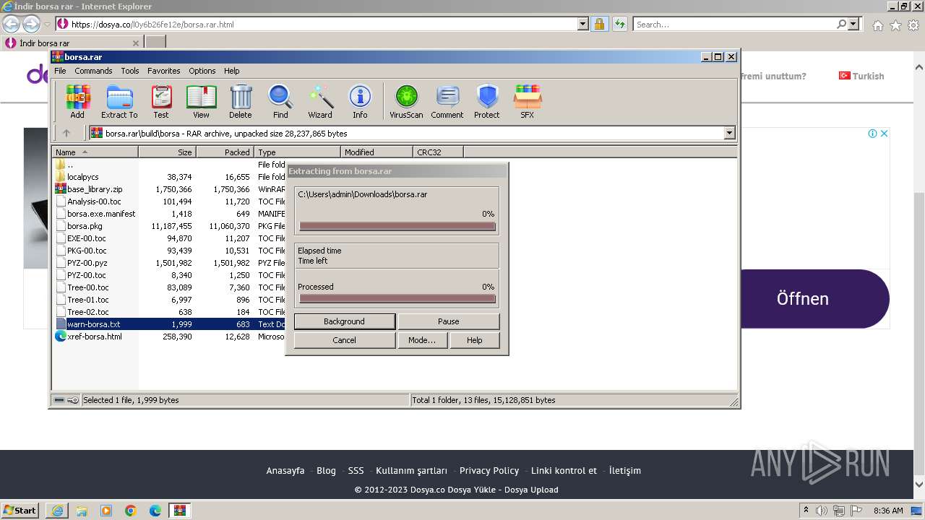Image resolution: width=925 pixels, height=520 pixels.
Task: Sort by Modified column header
Action: point(377,152)
